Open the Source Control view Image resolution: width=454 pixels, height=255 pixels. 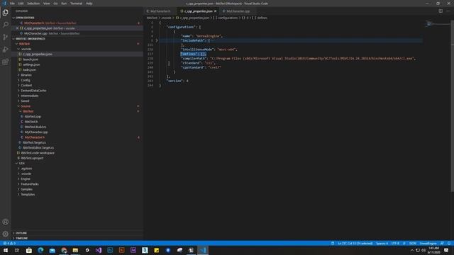coord(5,37)
